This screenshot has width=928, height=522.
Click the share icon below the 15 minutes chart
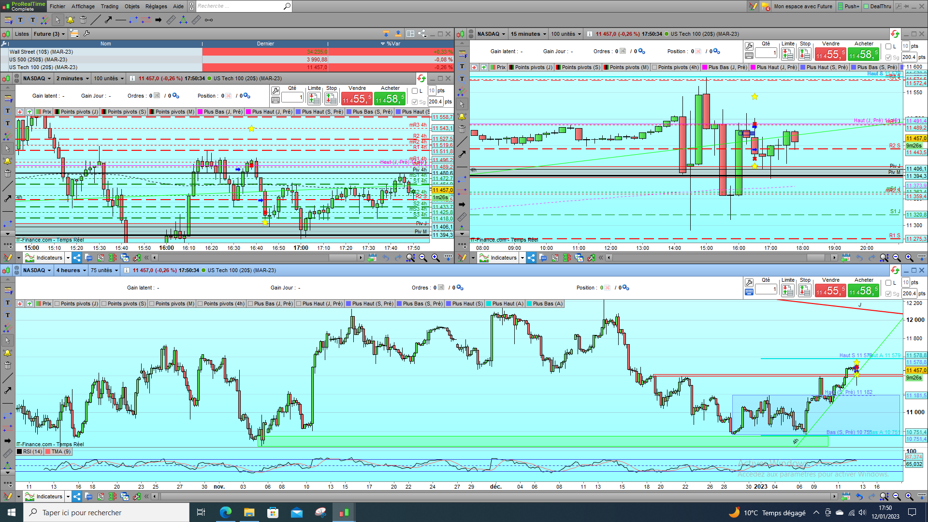point(531,258)
